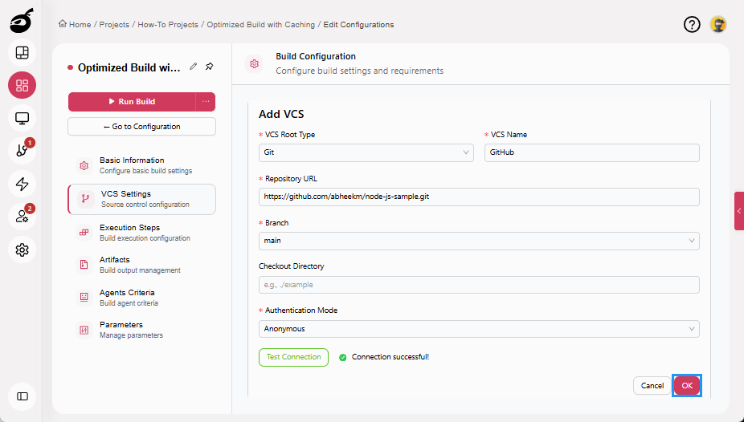
Task: Click the VCS Settings branch icon
Action: point(85,199)
